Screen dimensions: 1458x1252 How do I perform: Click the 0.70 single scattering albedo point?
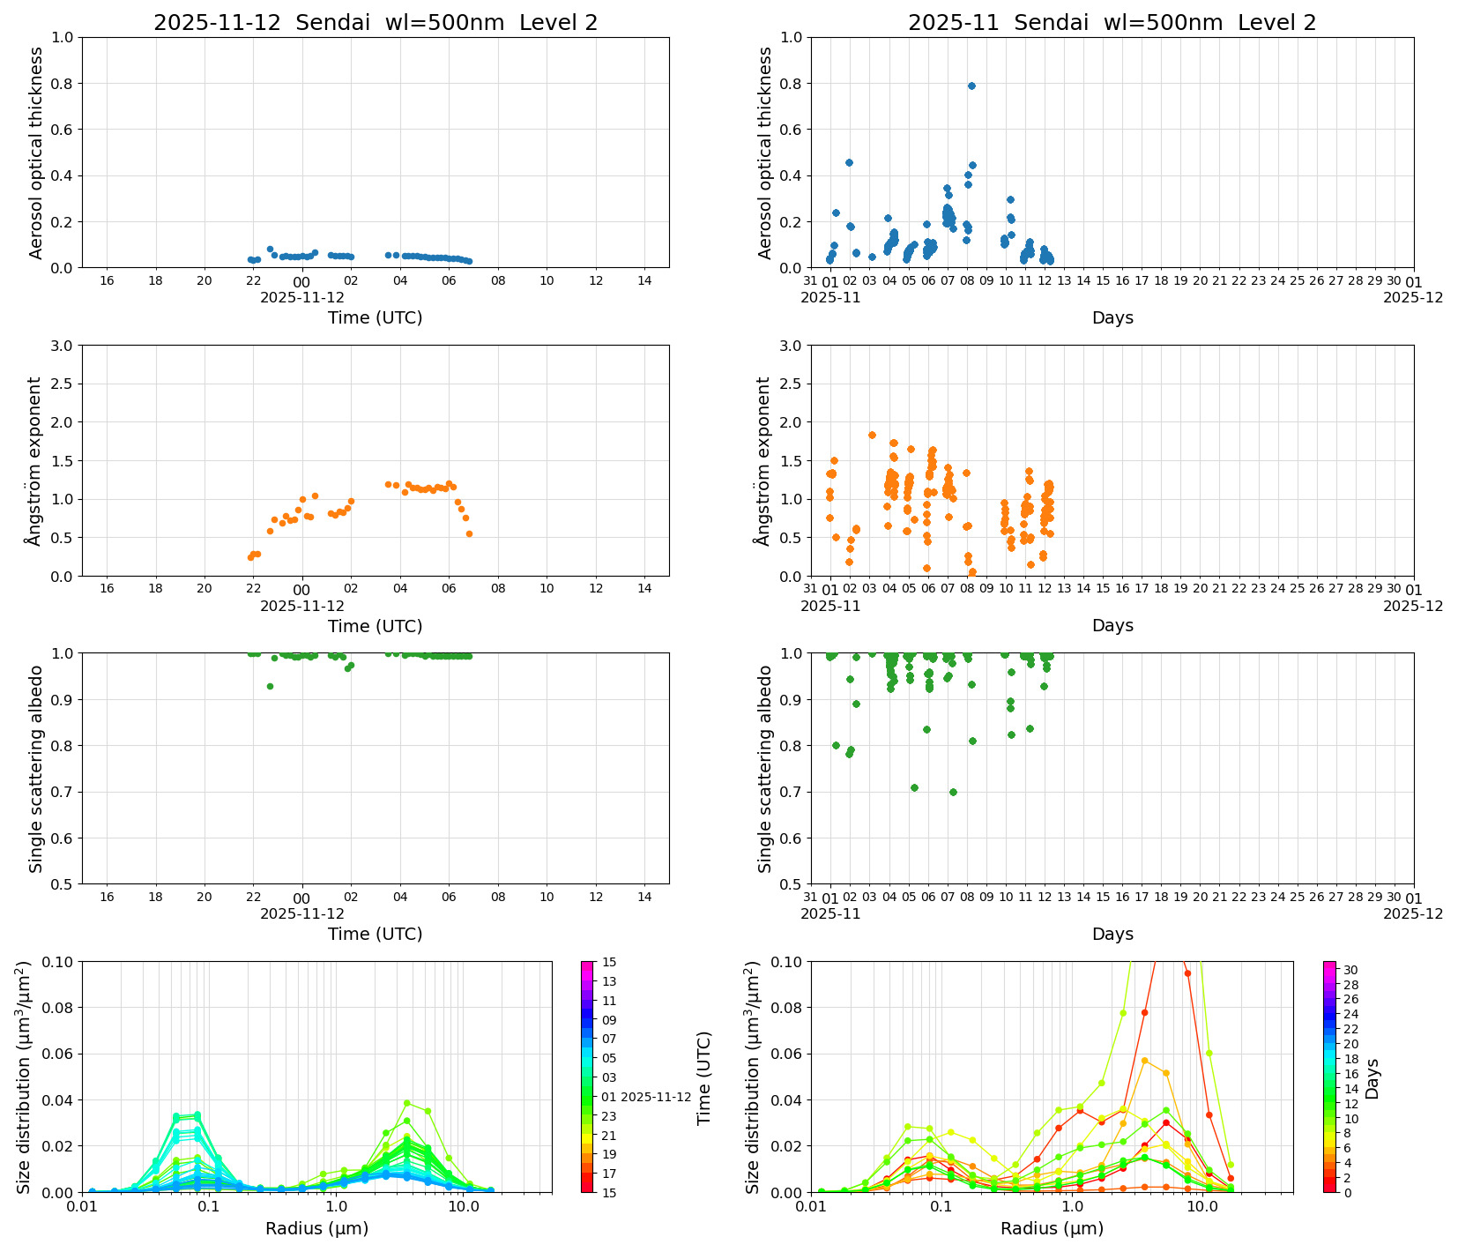point(954,792)
